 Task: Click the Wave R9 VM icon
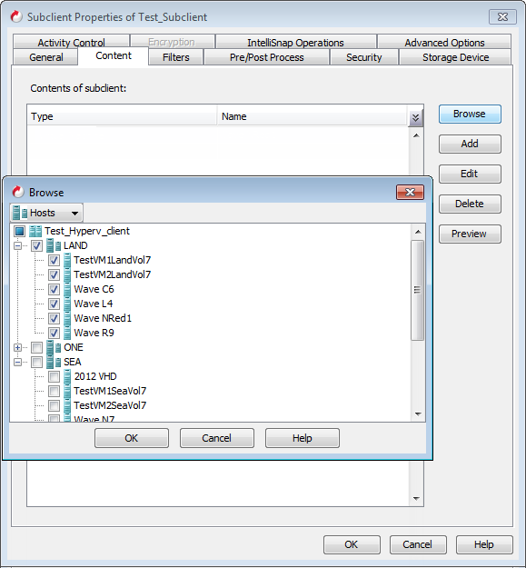tap(67, 333)
